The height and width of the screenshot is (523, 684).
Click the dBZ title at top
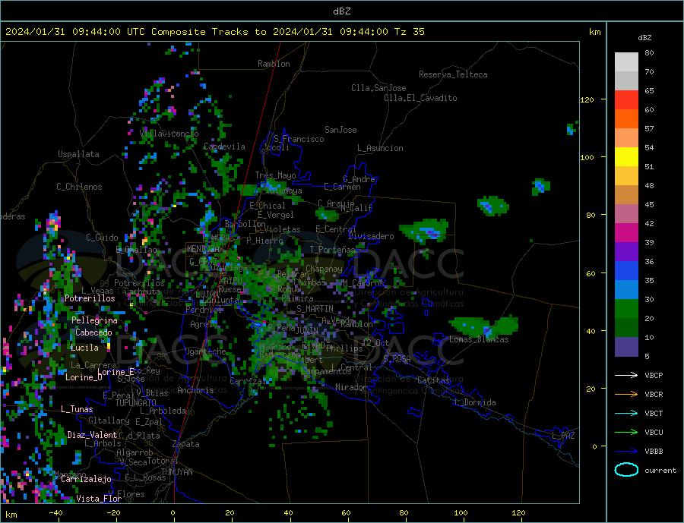click(341, 11)
